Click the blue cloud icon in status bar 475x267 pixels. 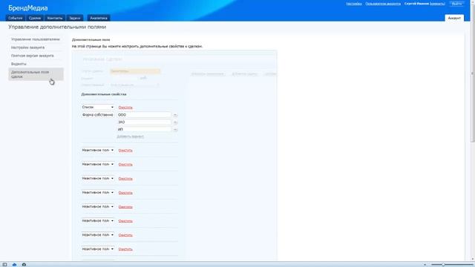pos(14,265)
